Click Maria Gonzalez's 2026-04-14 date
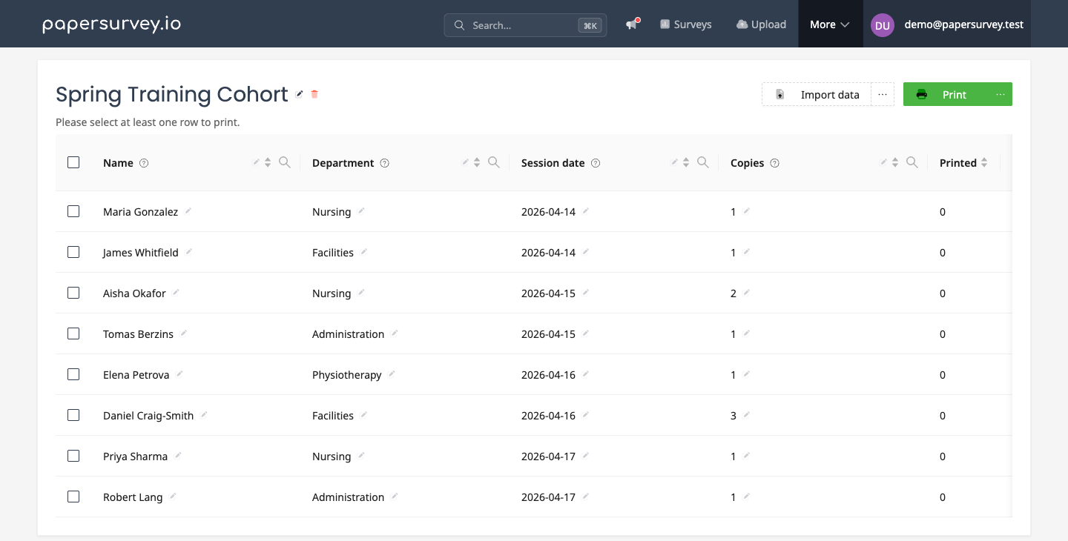1068x541 pixels. (548, 212)
